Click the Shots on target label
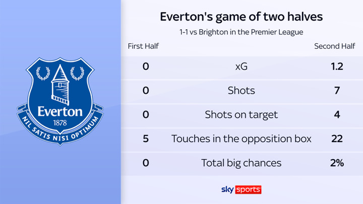This screenshot has height=204, width=363. 241,114
